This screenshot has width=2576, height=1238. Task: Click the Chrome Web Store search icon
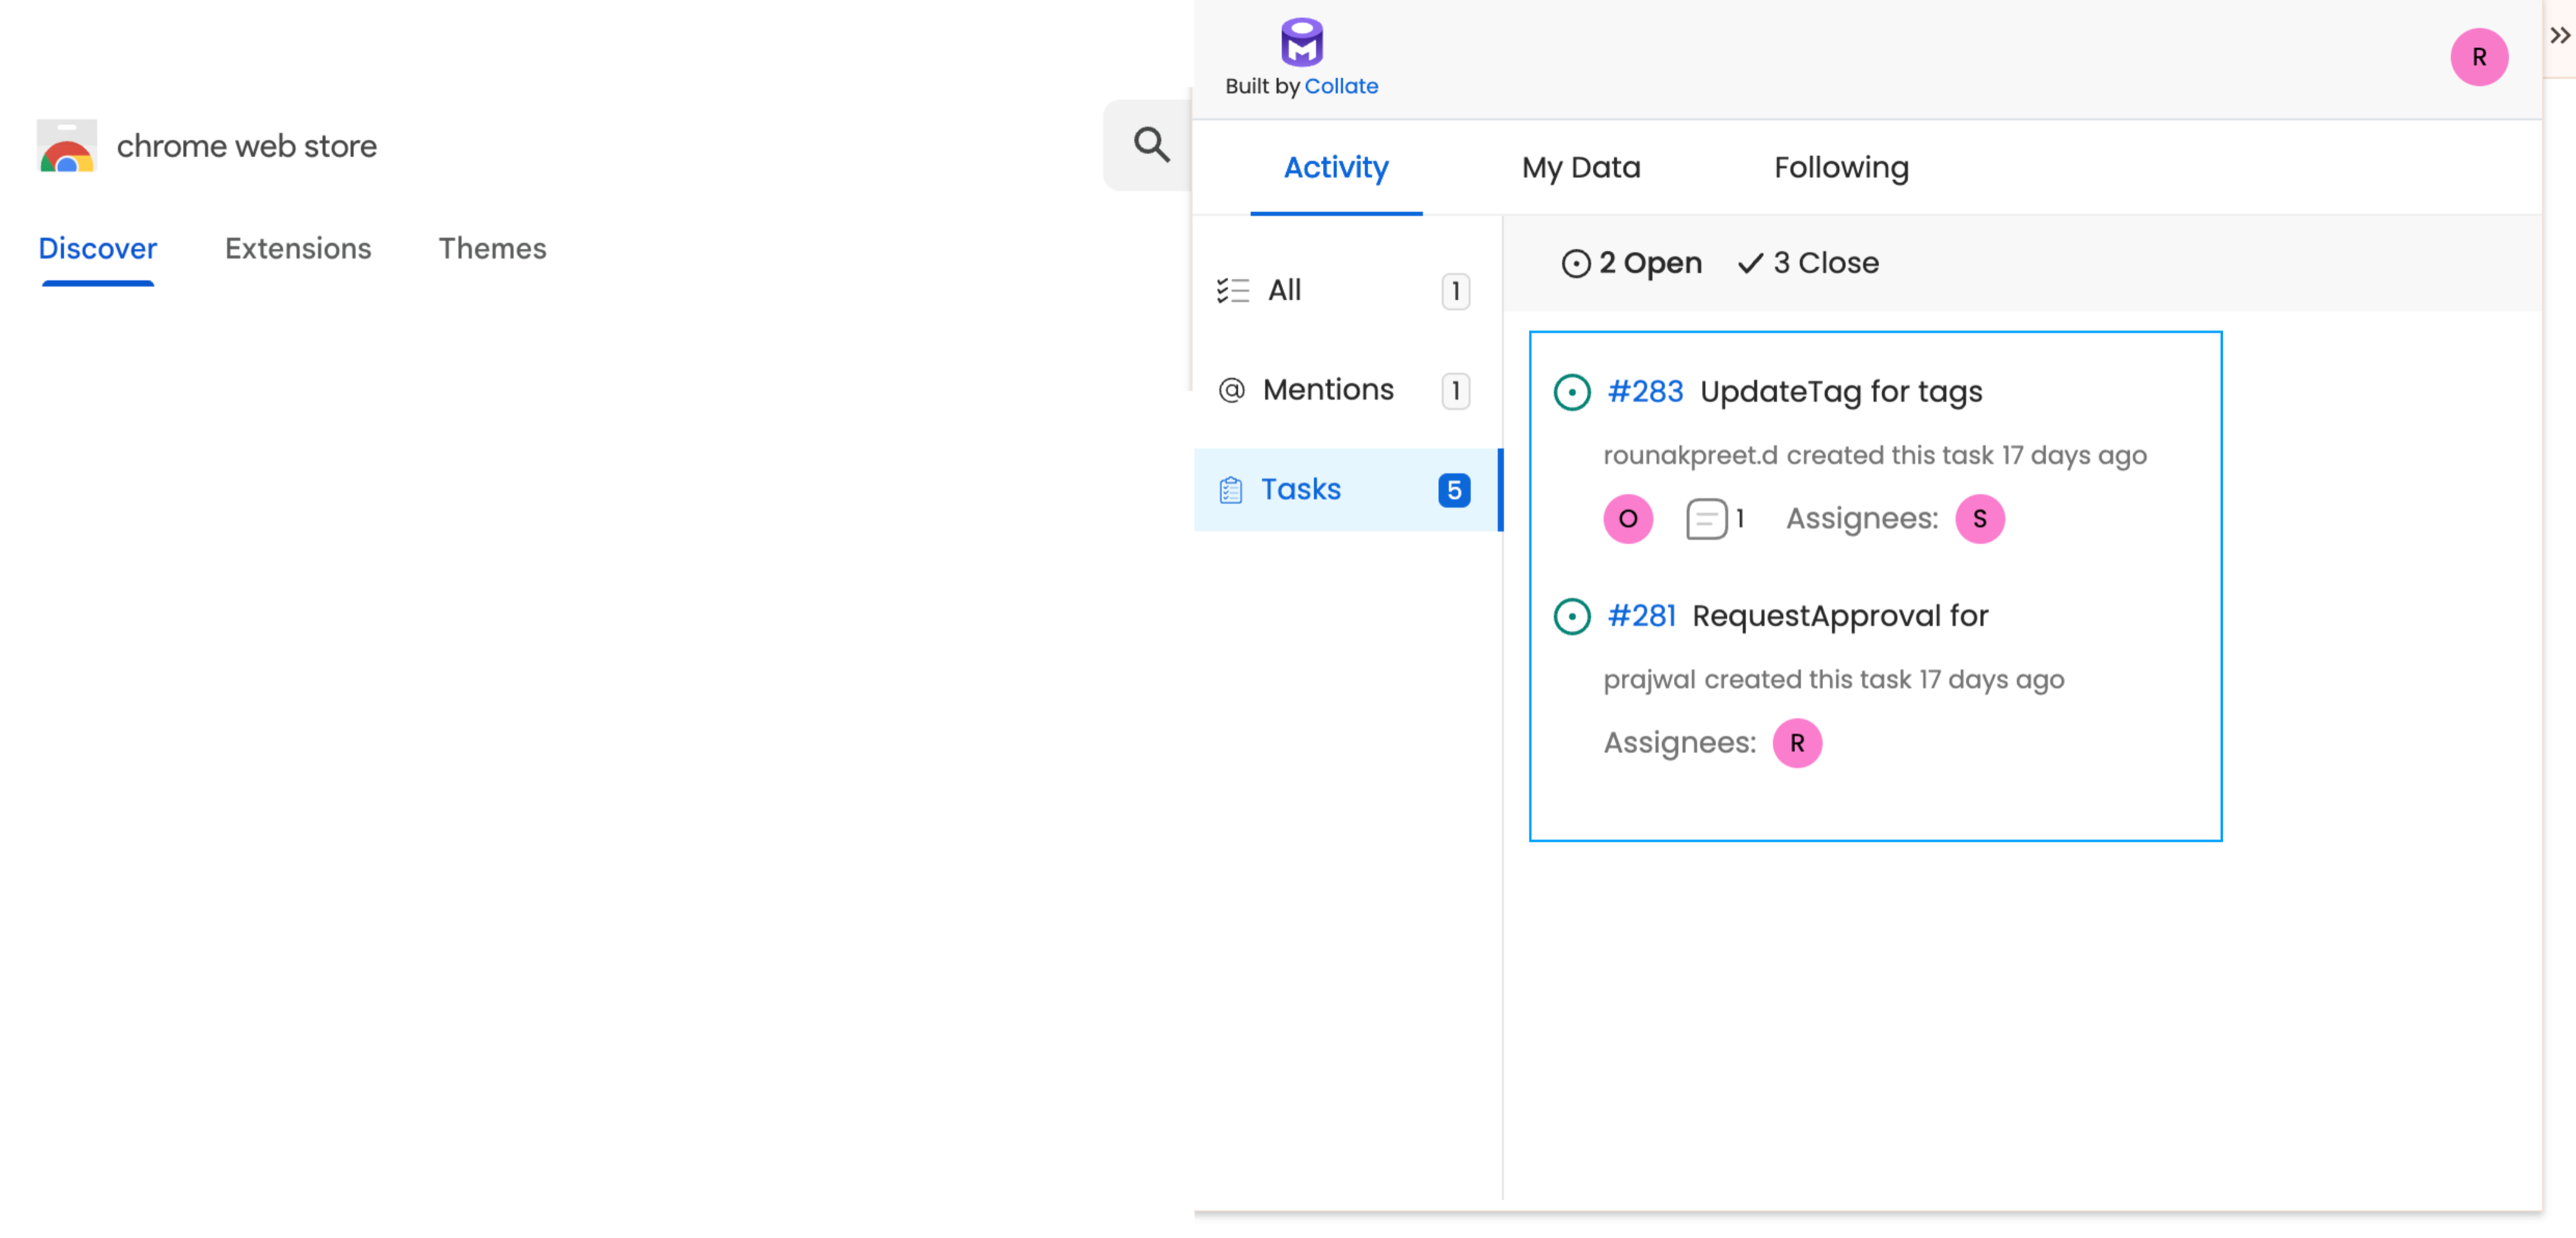[x=1151, y=145]
